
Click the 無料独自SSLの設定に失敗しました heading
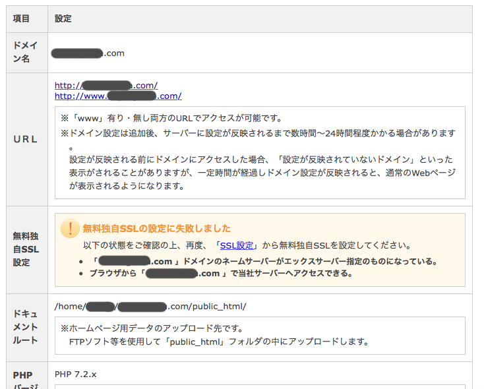coord(156,229)
